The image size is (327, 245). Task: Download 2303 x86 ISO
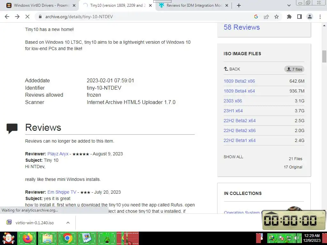click(233, 101)
